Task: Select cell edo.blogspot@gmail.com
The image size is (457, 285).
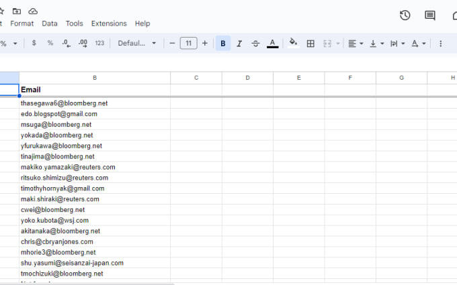Action: click(95, 114)
